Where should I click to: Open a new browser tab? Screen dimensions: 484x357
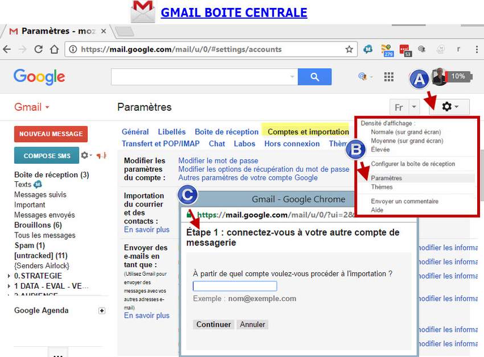125,31
